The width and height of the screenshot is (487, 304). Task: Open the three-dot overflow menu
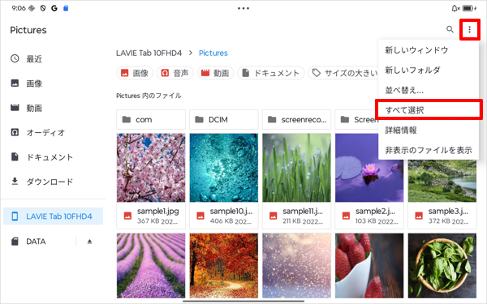(469, 29)
